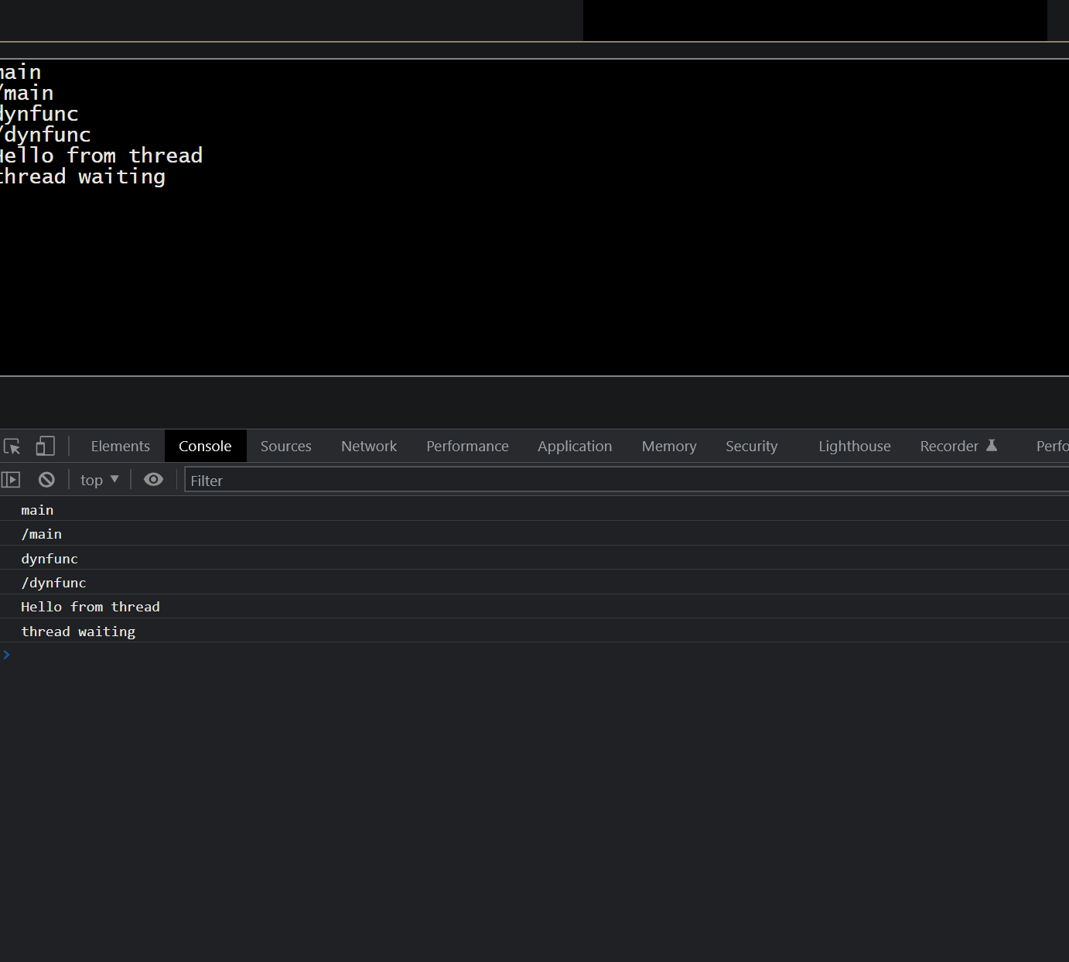Activate the inspect element picker icon
The height and width of the screenshot is (962, 1069).
[x=12, y=447]
